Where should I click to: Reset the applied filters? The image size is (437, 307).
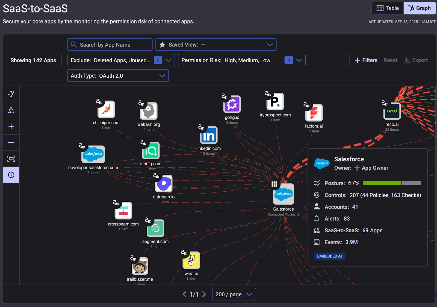coord(391,60)
